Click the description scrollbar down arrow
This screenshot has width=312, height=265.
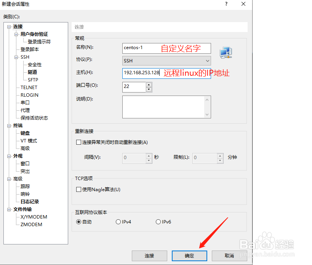click(x=207, y=115)
